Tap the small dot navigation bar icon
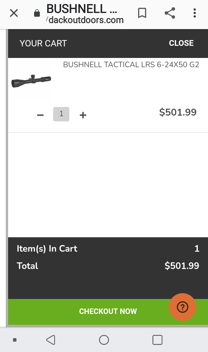Screen dimensions: 208x352 pyautogui.click(x=15, y=340)
